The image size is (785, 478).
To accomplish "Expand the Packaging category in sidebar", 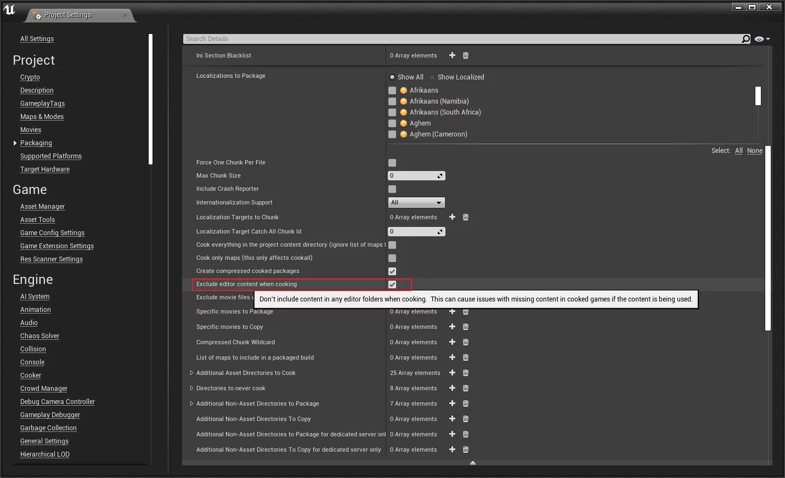I will tap(15, 143).
